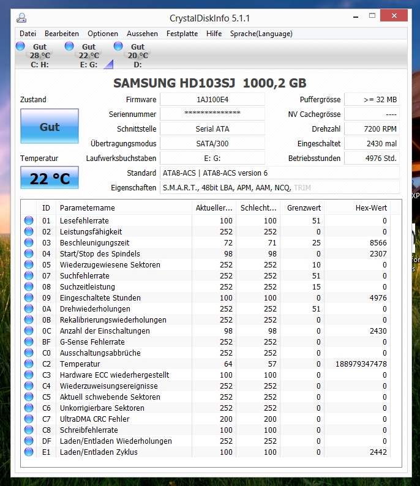Click status orb of Beschleunigungszeit row
Viewport: 420px width, 486px height.
(x=29, y=242)
